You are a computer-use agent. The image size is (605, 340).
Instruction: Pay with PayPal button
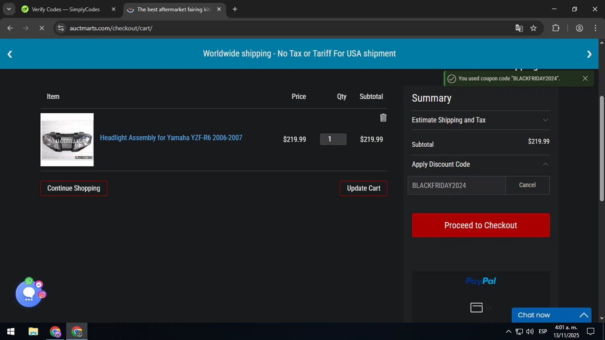480,281
